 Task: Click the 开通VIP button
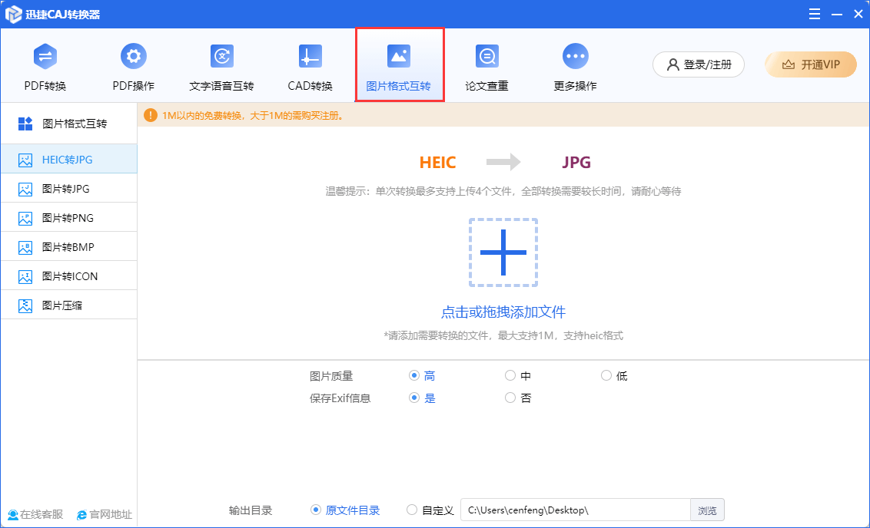pyautogui.click(x=811, y=65)
